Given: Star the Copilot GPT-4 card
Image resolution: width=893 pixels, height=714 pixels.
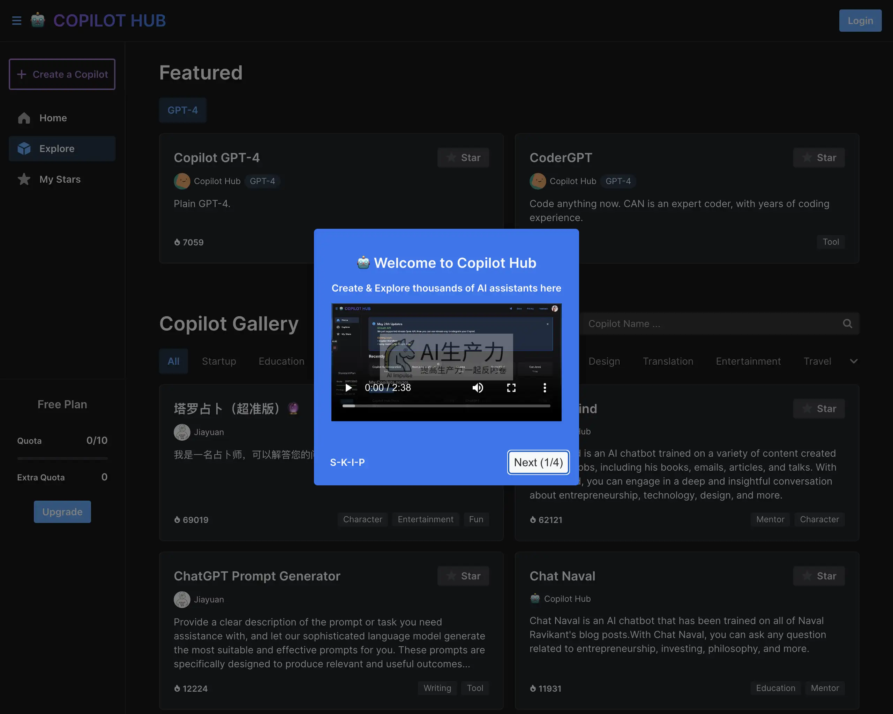Looking at the screenshot, I should pyautogui.click(x=463, y=158).
